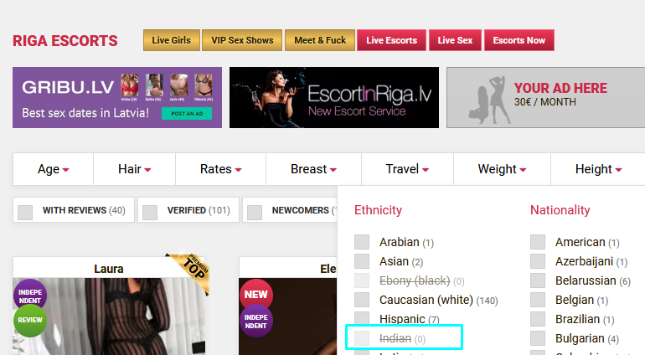Expand the Hair filter dropdown
Viewport: 645px width, 355px height.
[135, 169]
